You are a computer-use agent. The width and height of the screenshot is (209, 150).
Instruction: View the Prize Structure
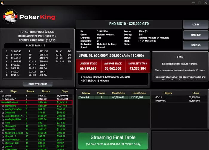pyautogui.click(x=38, y=84)
